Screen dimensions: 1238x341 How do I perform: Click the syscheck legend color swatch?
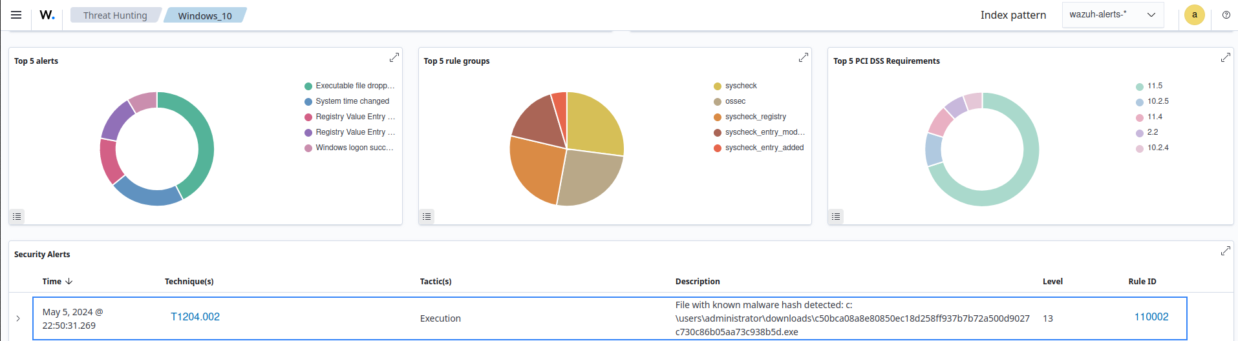718,86
